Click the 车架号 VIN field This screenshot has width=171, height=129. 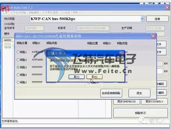point(93,28)
